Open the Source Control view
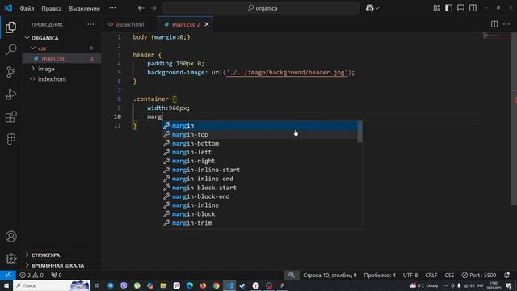This screenshot has height=291, width=517. (x=11, y=72)
